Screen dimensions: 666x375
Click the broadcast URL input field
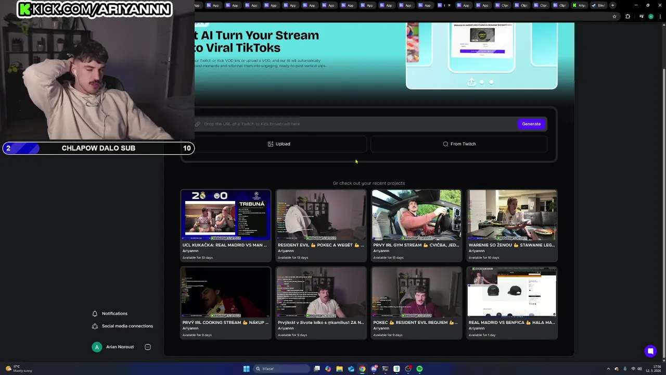[356, 124]
